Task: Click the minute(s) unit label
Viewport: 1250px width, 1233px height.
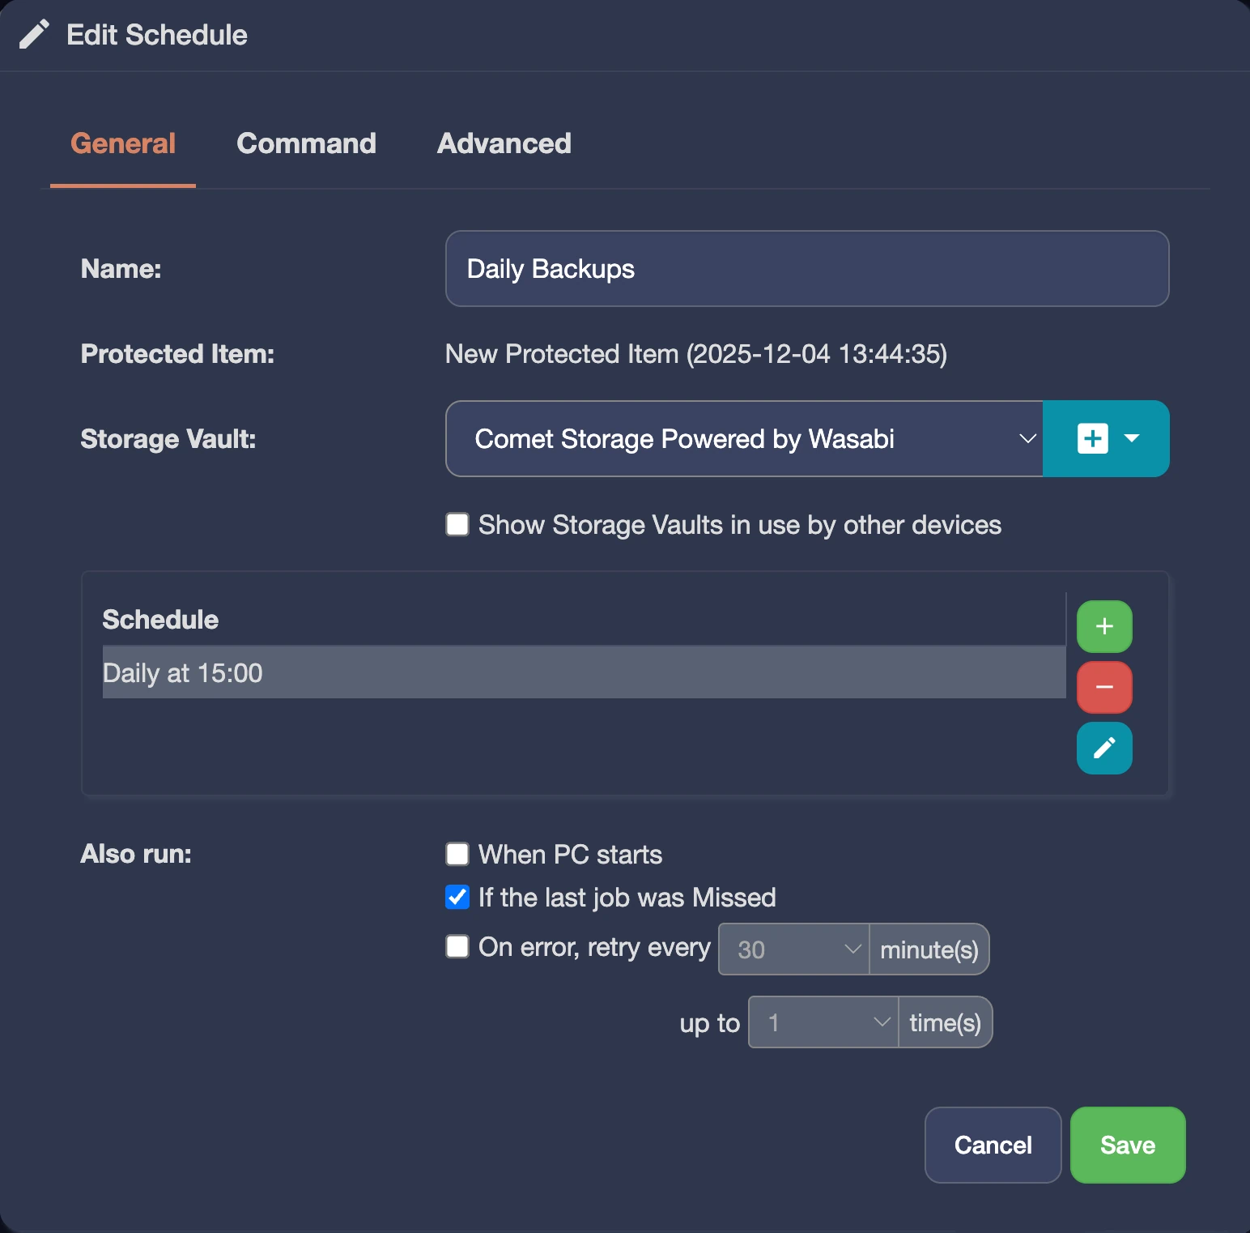Action: pyautogui.click(x=929, y=949)
